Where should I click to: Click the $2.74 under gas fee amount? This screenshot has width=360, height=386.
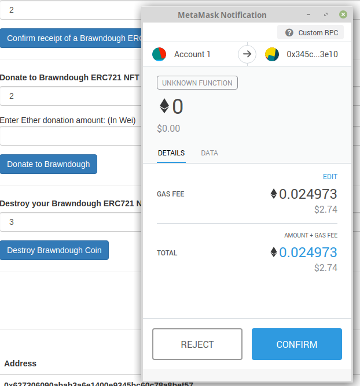point(326,210)
